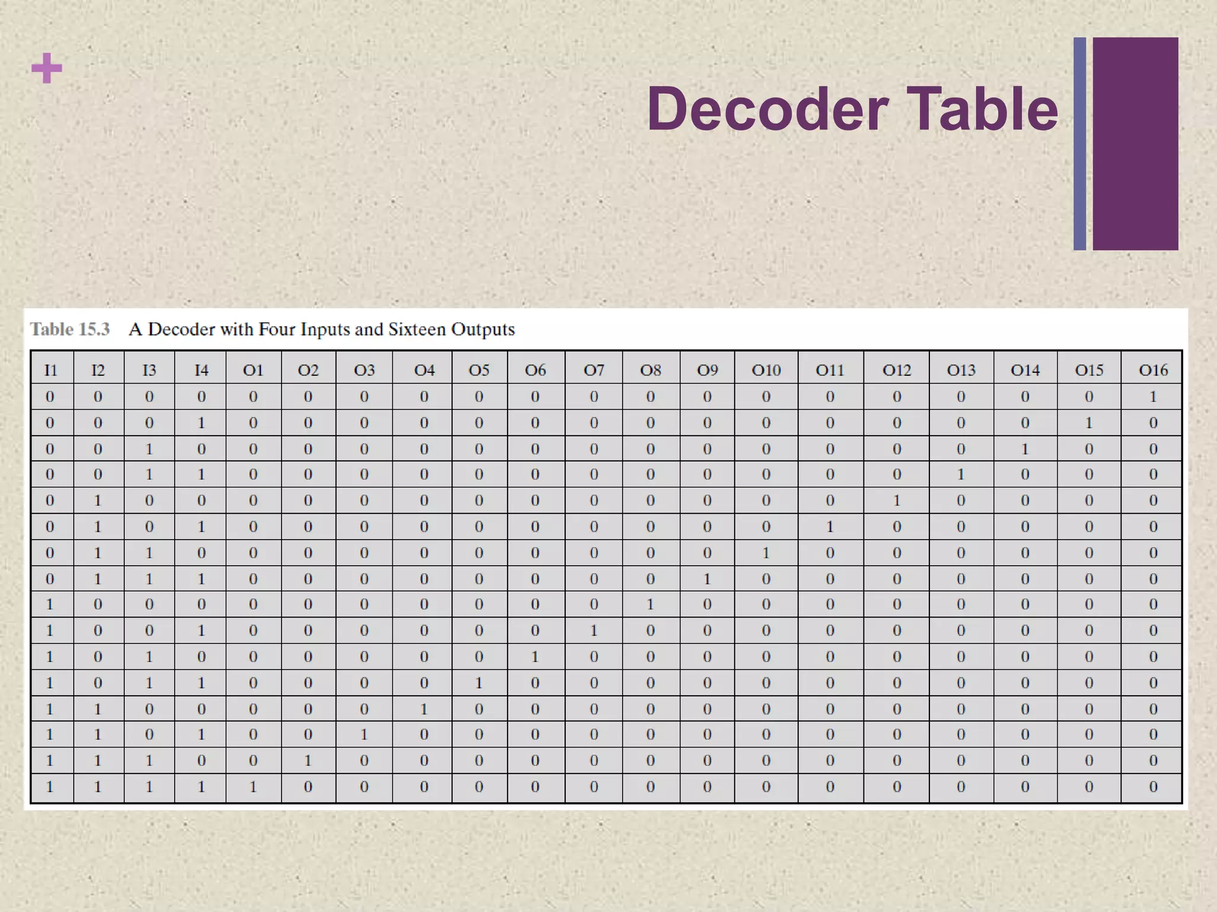Select the O1 column header

point(253,370)
